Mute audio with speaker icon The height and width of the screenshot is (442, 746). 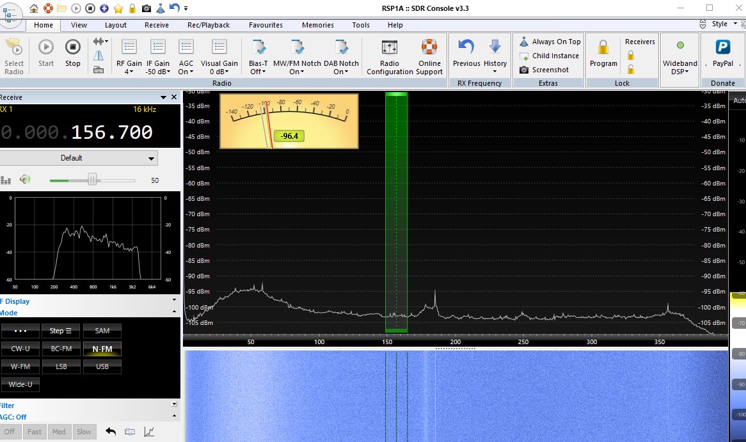click(25, 180)
